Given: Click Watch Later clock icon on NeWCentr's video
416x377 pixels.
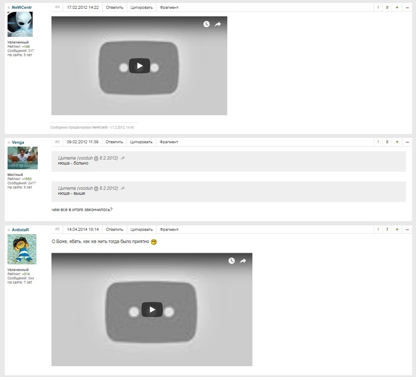Looking at the screenshot, I should (x=206, y=24).
